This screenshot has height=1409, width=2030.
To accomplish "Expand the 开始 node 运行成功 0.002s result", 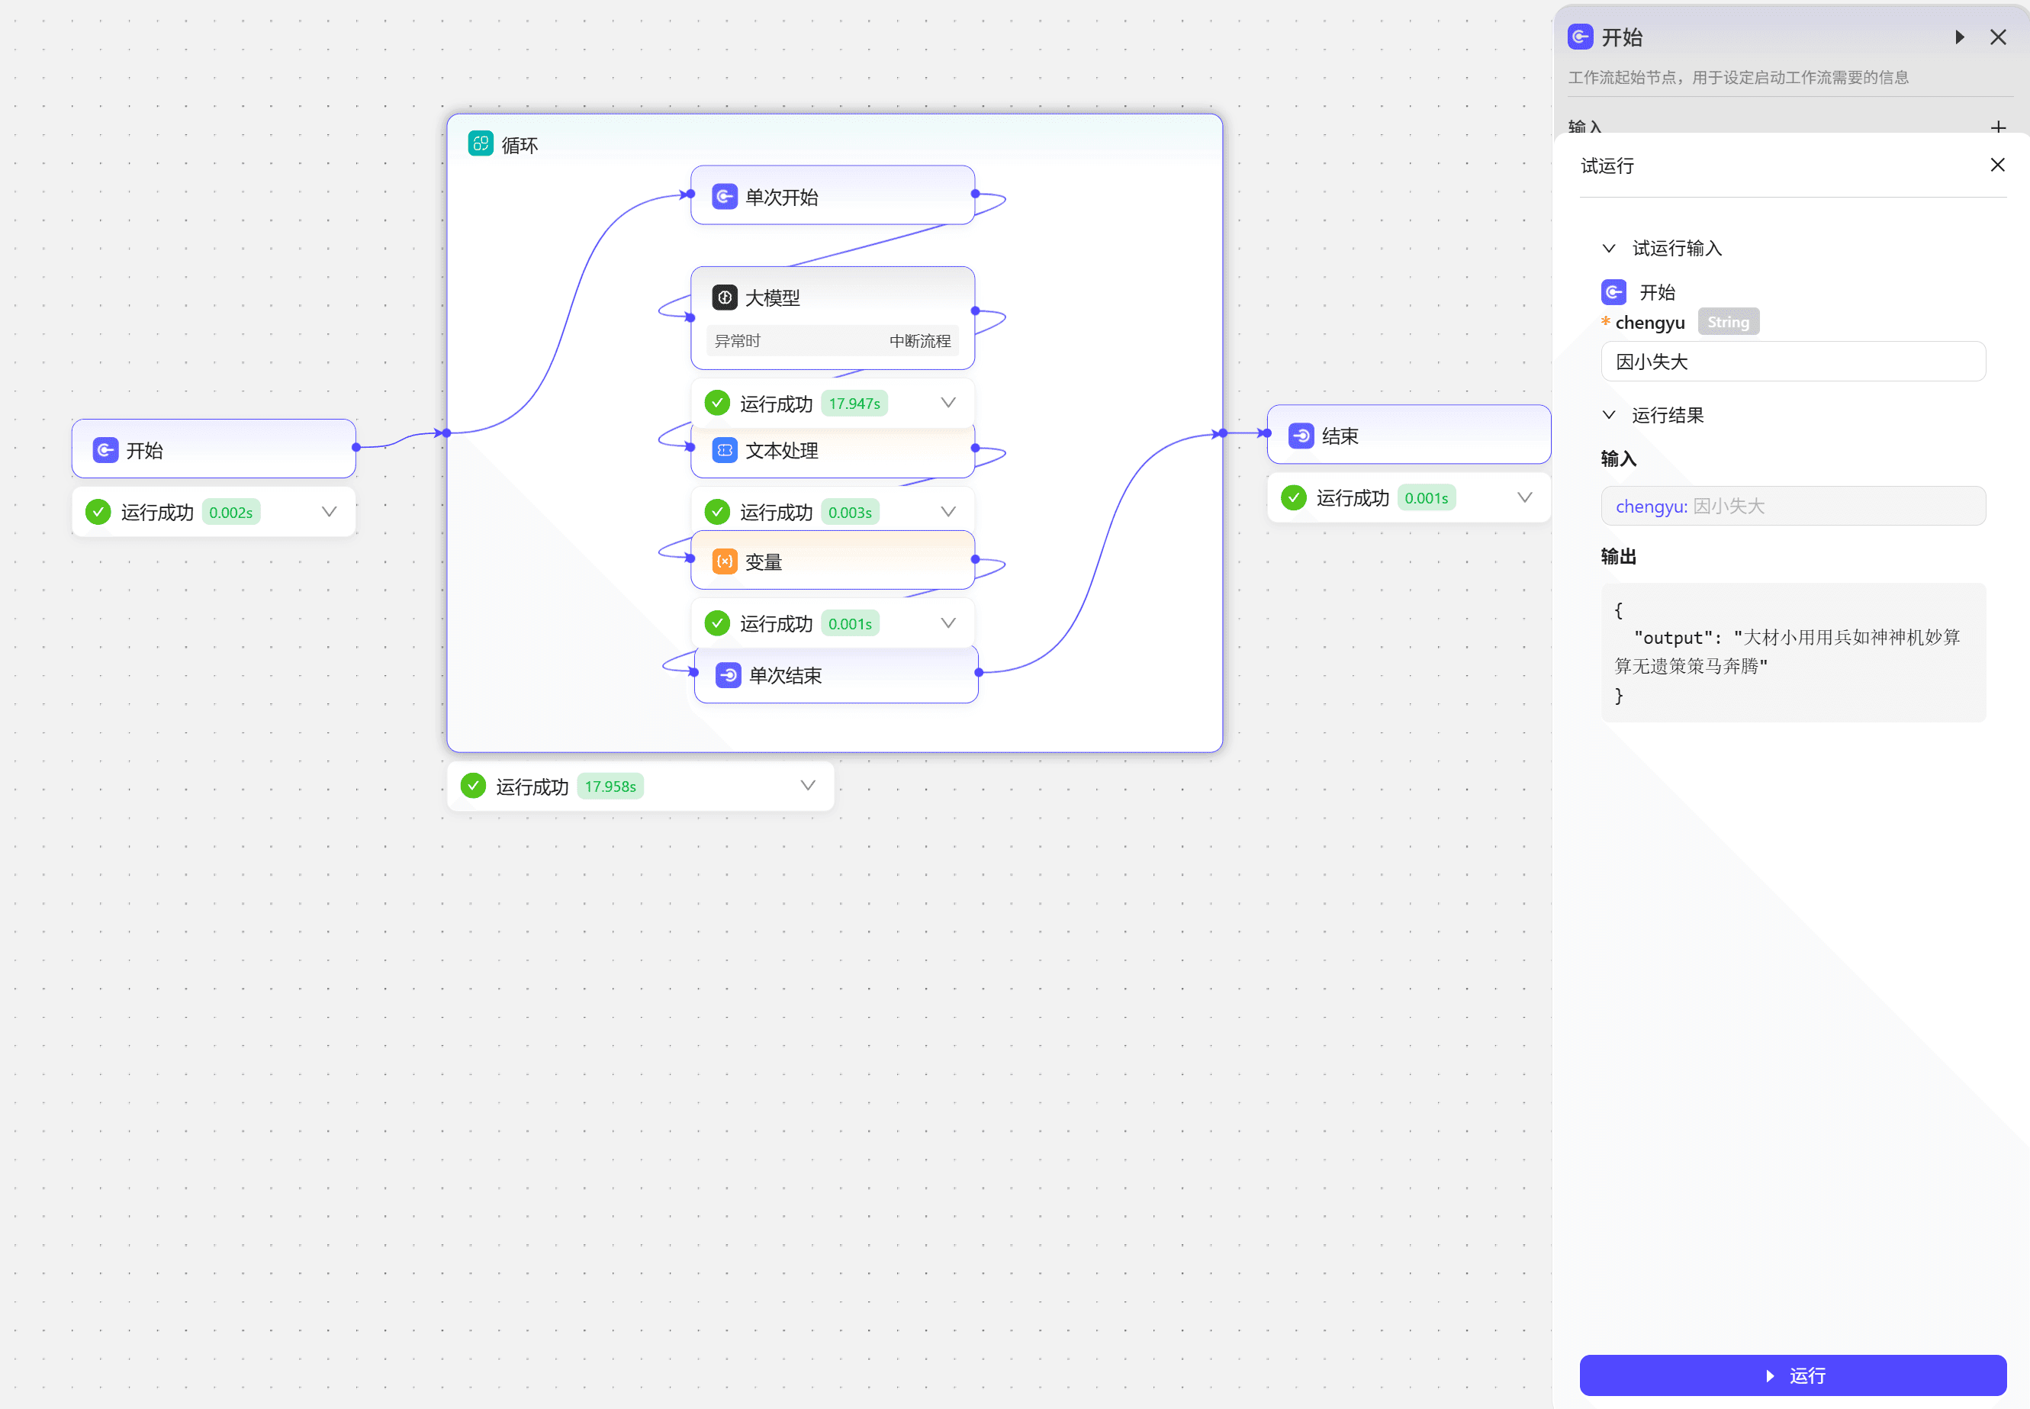I will pos(330,512).
